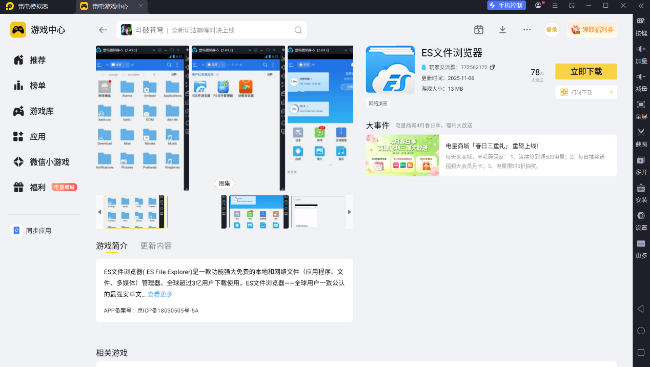This screenshot has height=367, width=650.
Task: Click the 查看更多 link
Action: point(160,294)
